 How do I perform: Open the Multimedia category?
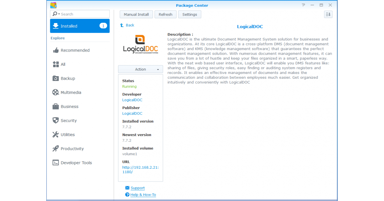(x=71, y=92)
